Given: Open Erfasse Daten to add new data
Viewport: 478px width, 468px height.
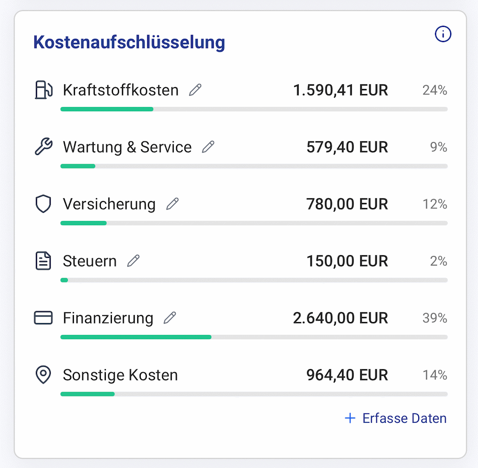Looking at the screenshot, I should [404, 418].
